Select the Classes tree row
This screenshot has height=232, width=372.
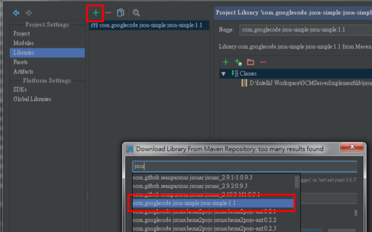coord(296,74)
